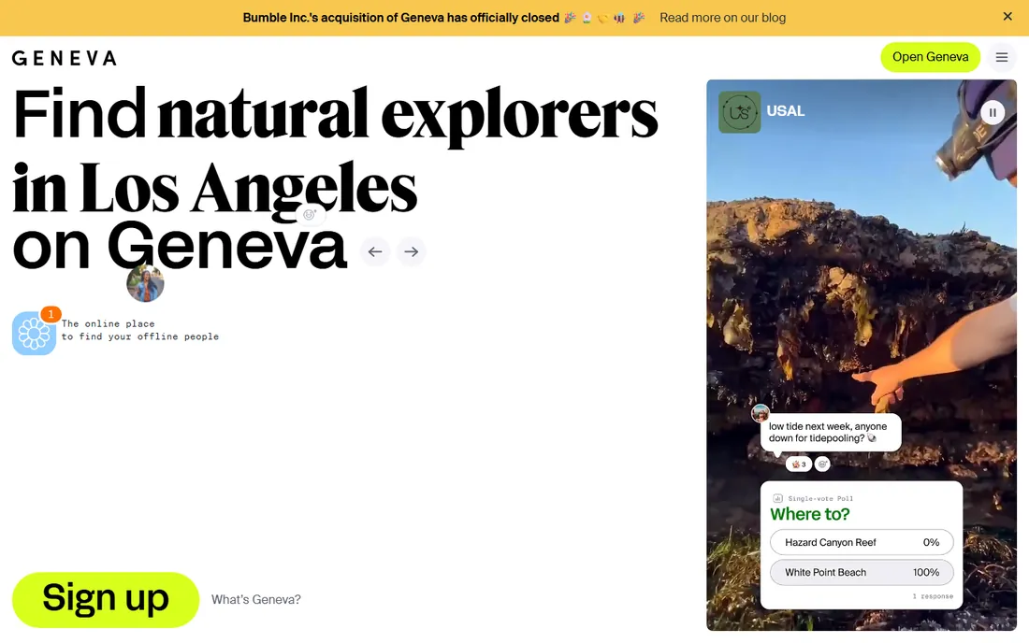Click the emoji reaction icon near Angeles
This screenshot has height=643, width=1029.
click(x=310, y=214)
